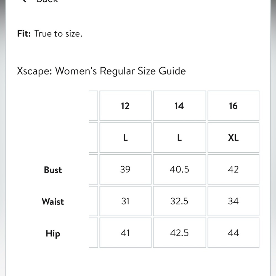Select the Waist row label

coord(53,201)
